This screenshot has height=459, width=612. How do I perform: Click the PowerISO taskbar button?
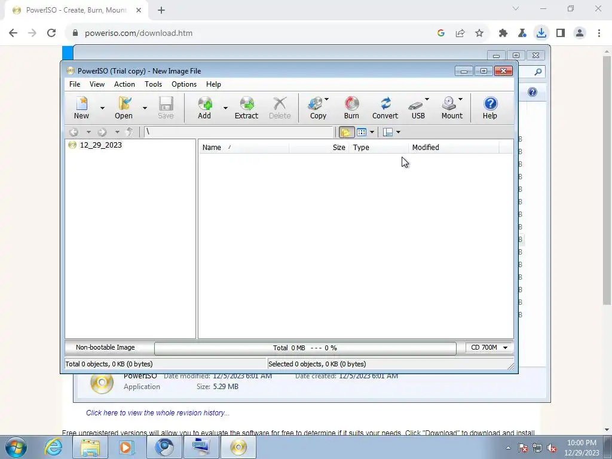pos(238,447)
